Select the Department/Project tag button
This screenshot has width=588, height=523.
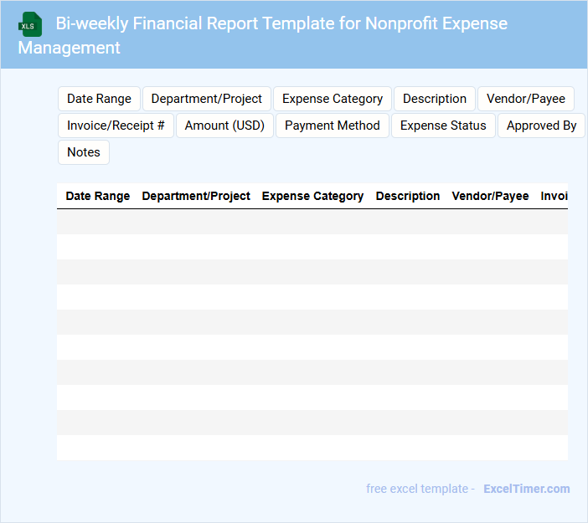(207, 99)
